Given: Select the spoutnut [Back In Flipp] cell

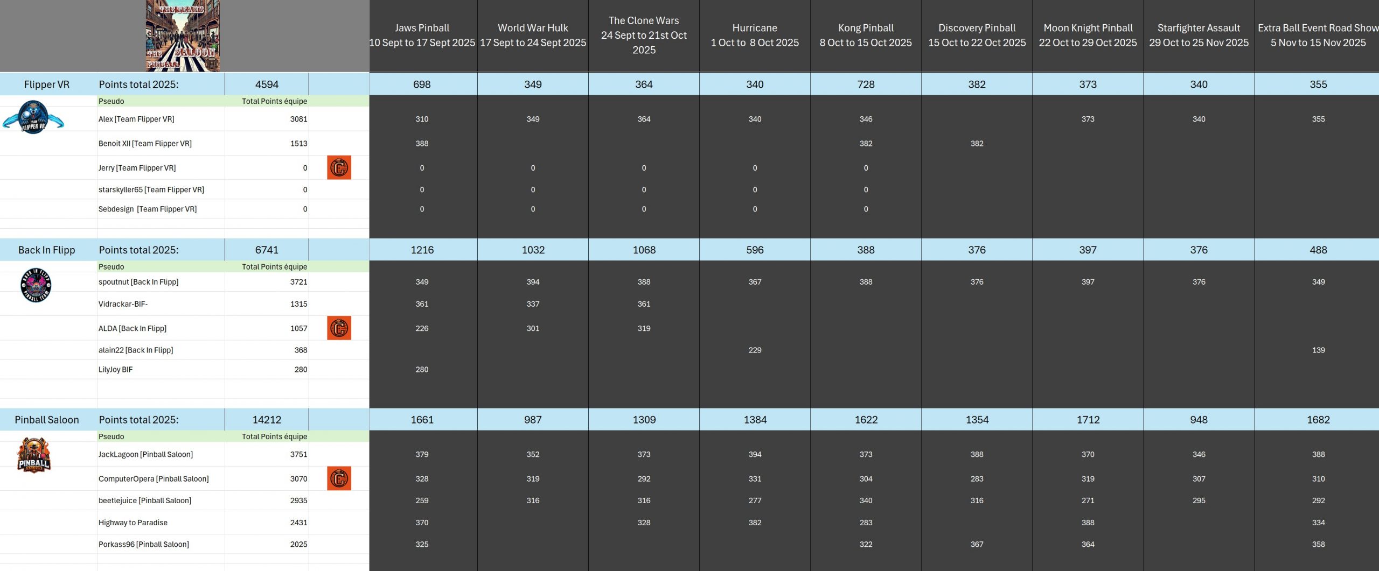Looking at the screenshot, I should [138, 282].
